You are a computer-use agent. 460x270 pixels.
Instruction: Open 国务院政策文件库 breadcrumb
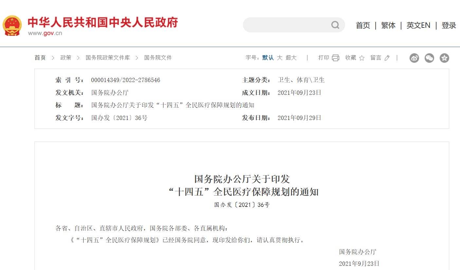[x=108, y=58]
